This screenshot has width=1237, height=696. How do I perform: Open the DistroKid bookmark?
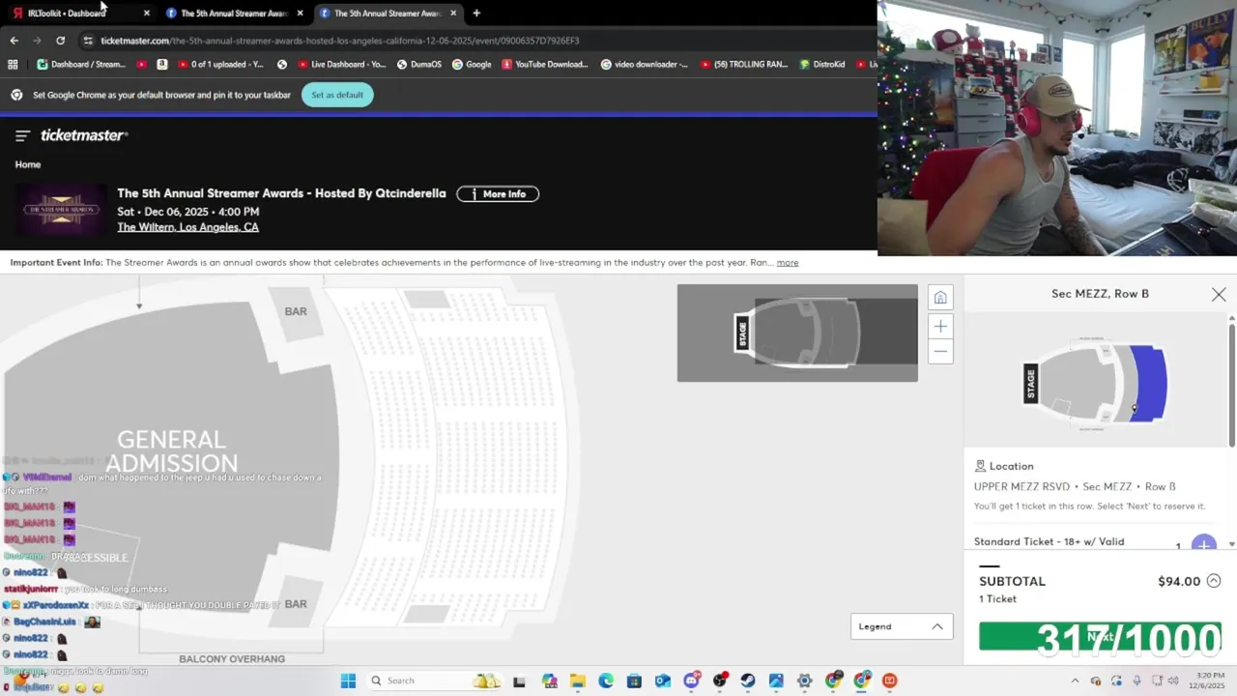[822, 65]
